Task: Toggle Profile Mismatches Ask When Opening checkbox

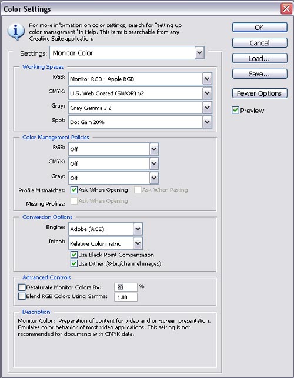Action: pyautogui.click(x=74, y=190)
